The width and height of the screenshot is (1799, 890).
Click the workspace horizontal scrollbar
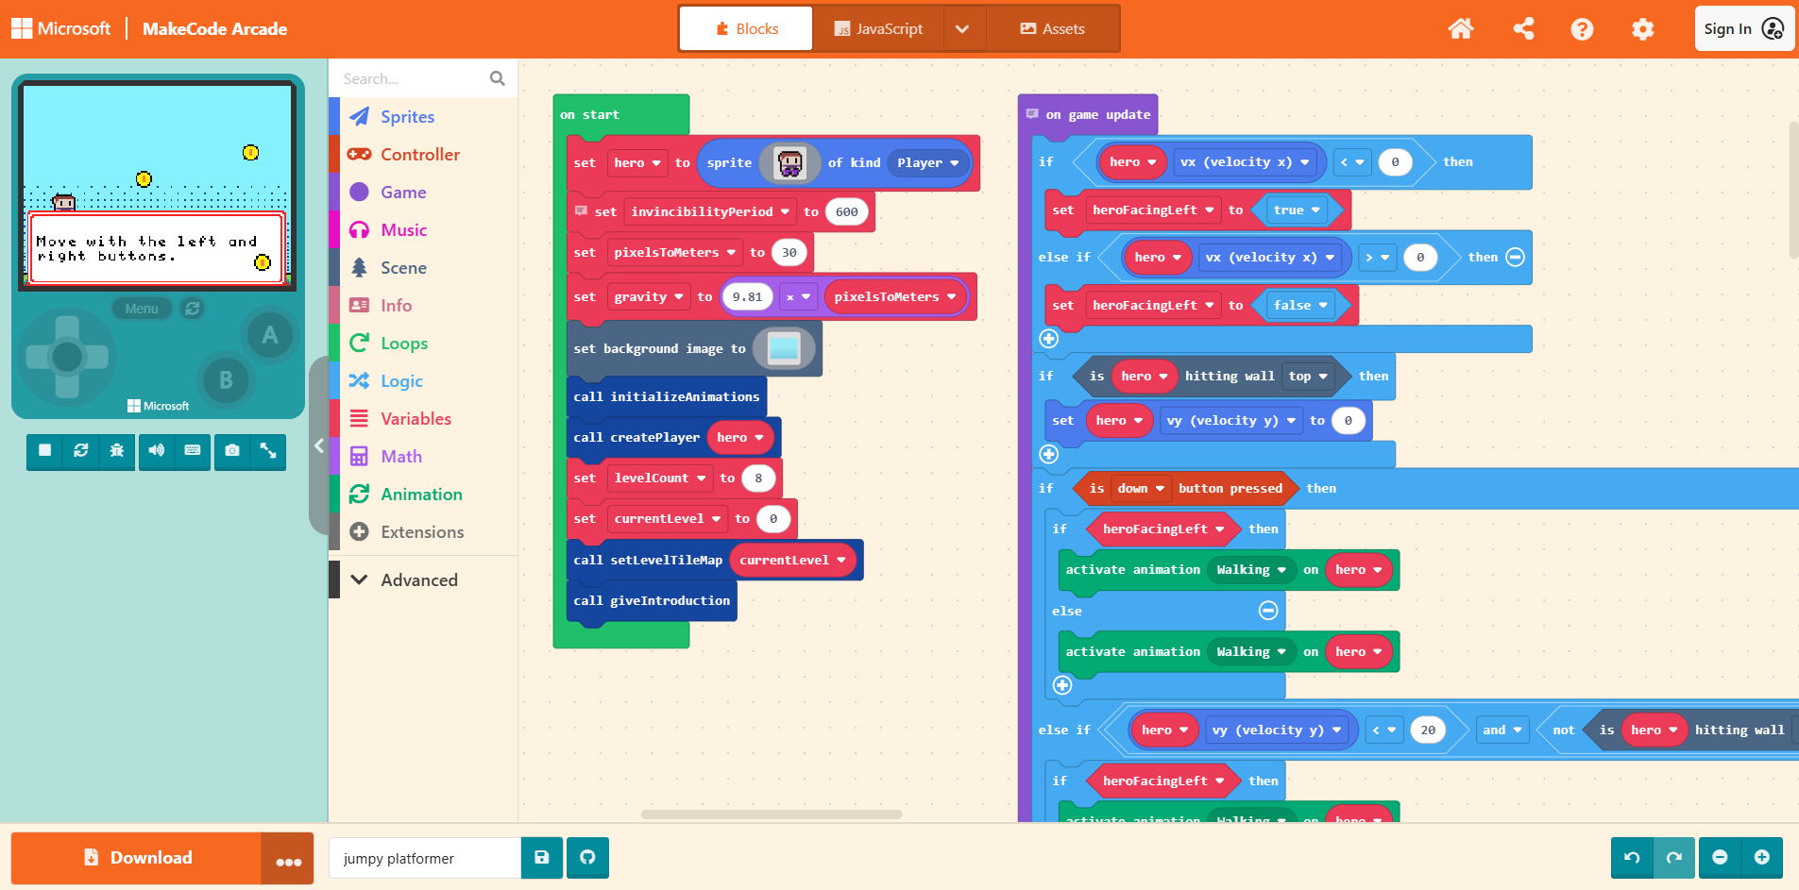point(772,814)
